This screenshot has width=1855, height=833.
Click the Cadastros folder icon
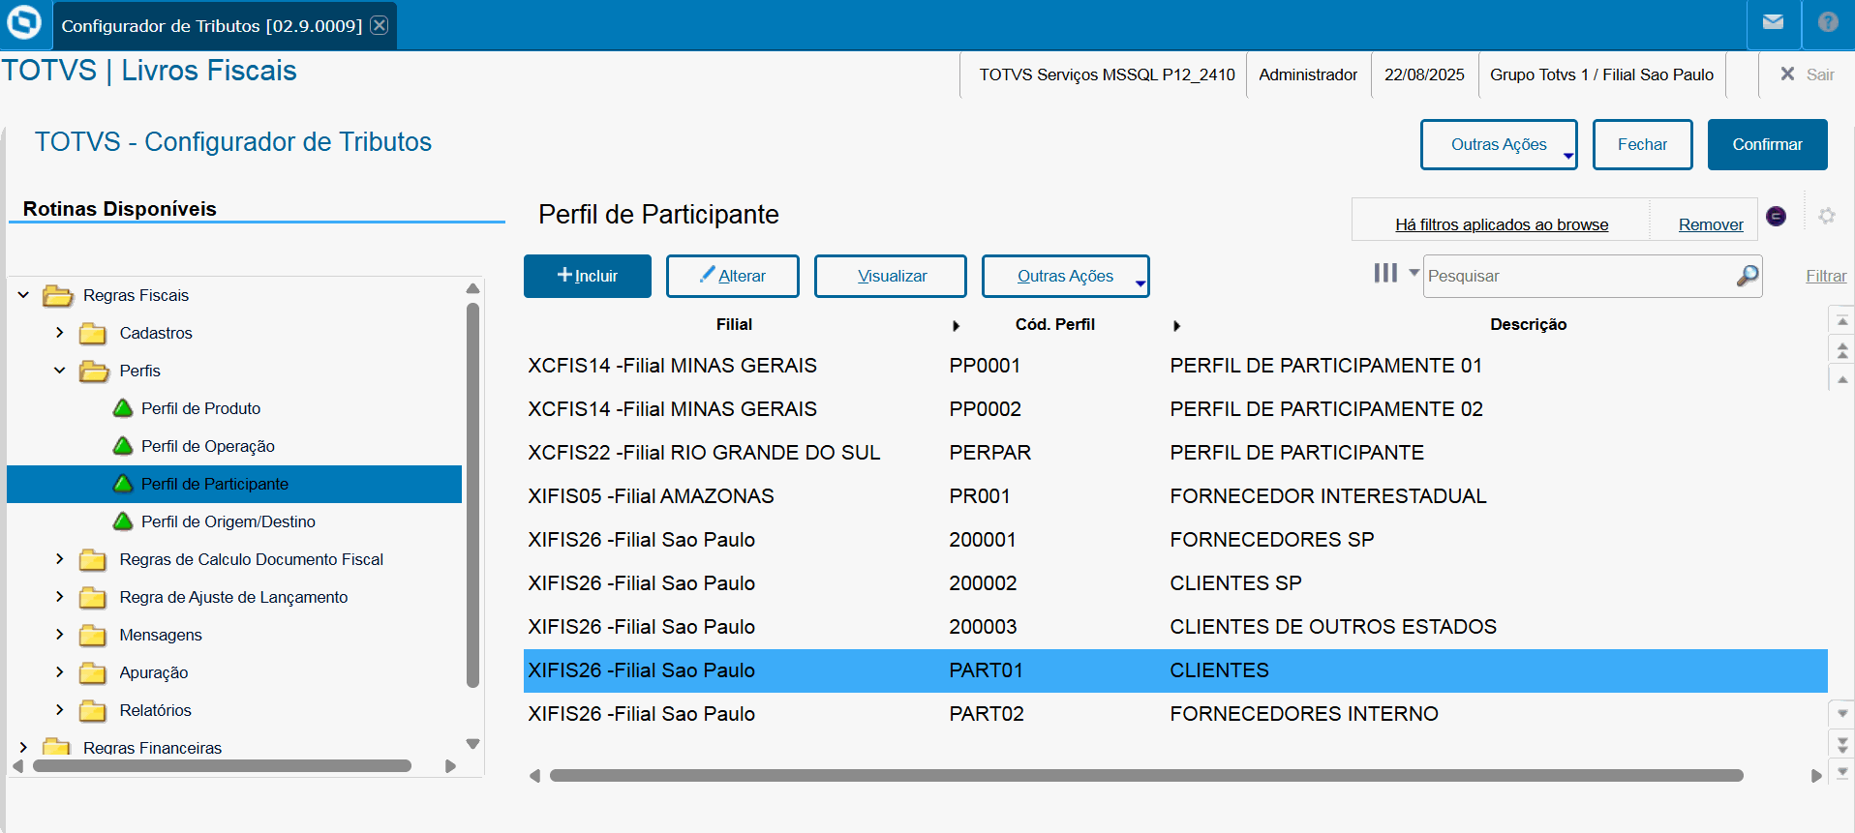coord(93,334)
